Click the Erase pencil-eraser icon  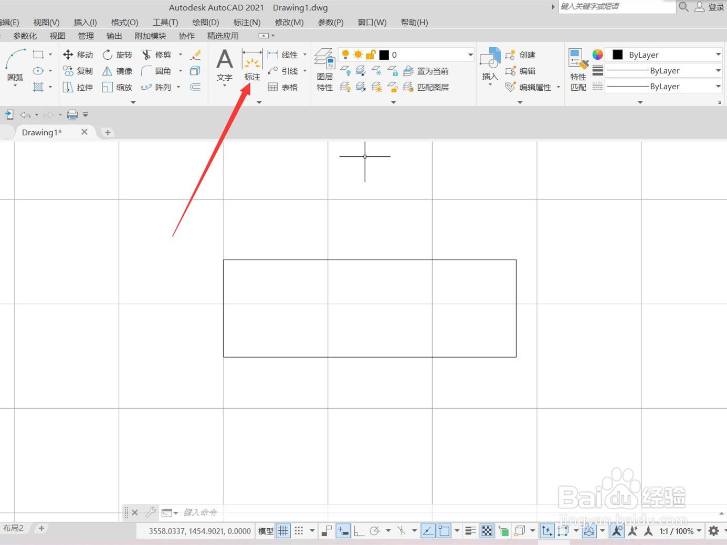(x=195, y=55)
